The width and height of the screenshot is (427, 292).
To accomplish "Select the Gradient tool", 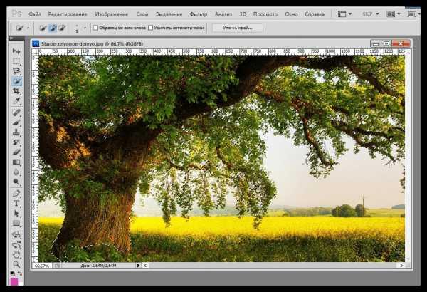I will coord(16,162).
